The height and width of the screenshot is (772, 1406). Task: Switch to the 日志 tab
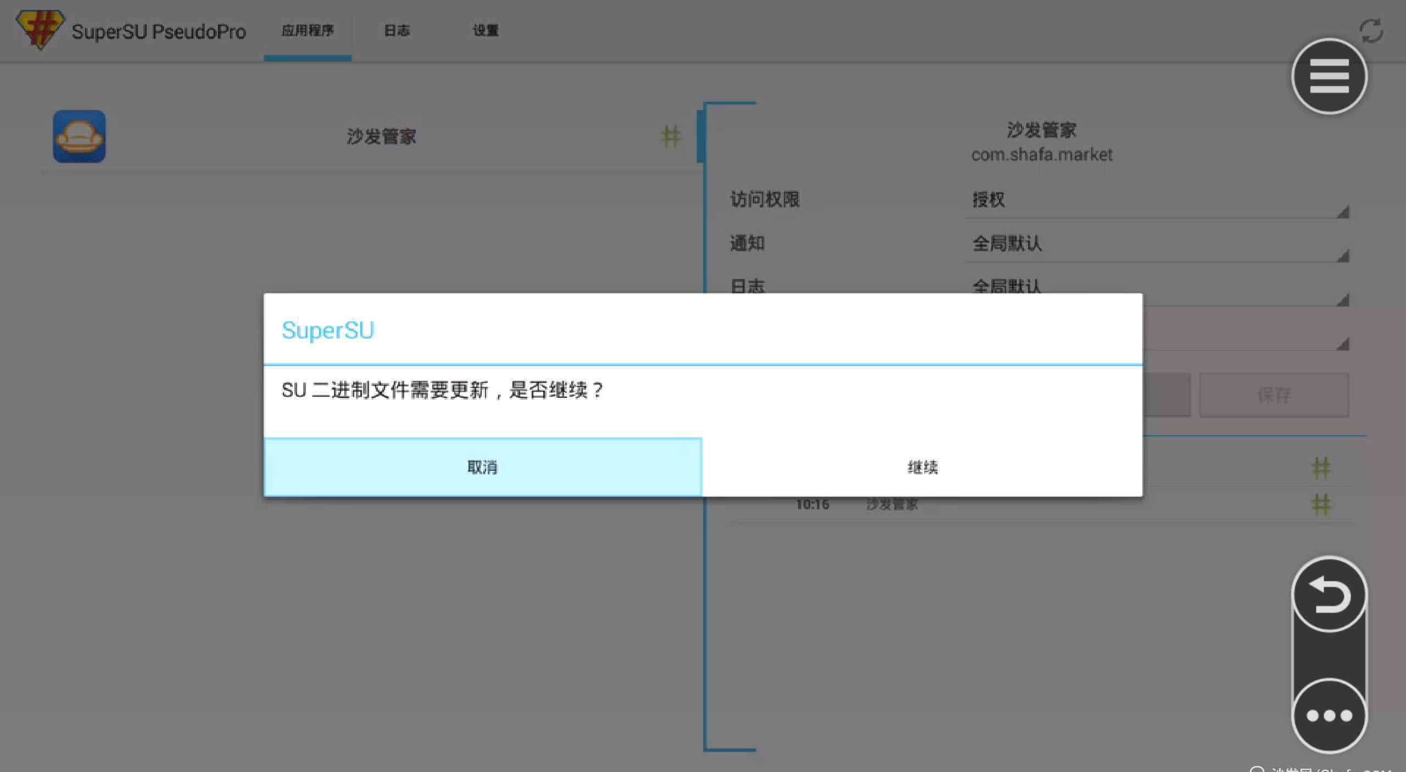397,31
